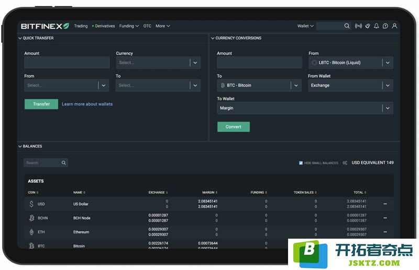
Task: Sort assets by Name column
Action: pos(79,192)
